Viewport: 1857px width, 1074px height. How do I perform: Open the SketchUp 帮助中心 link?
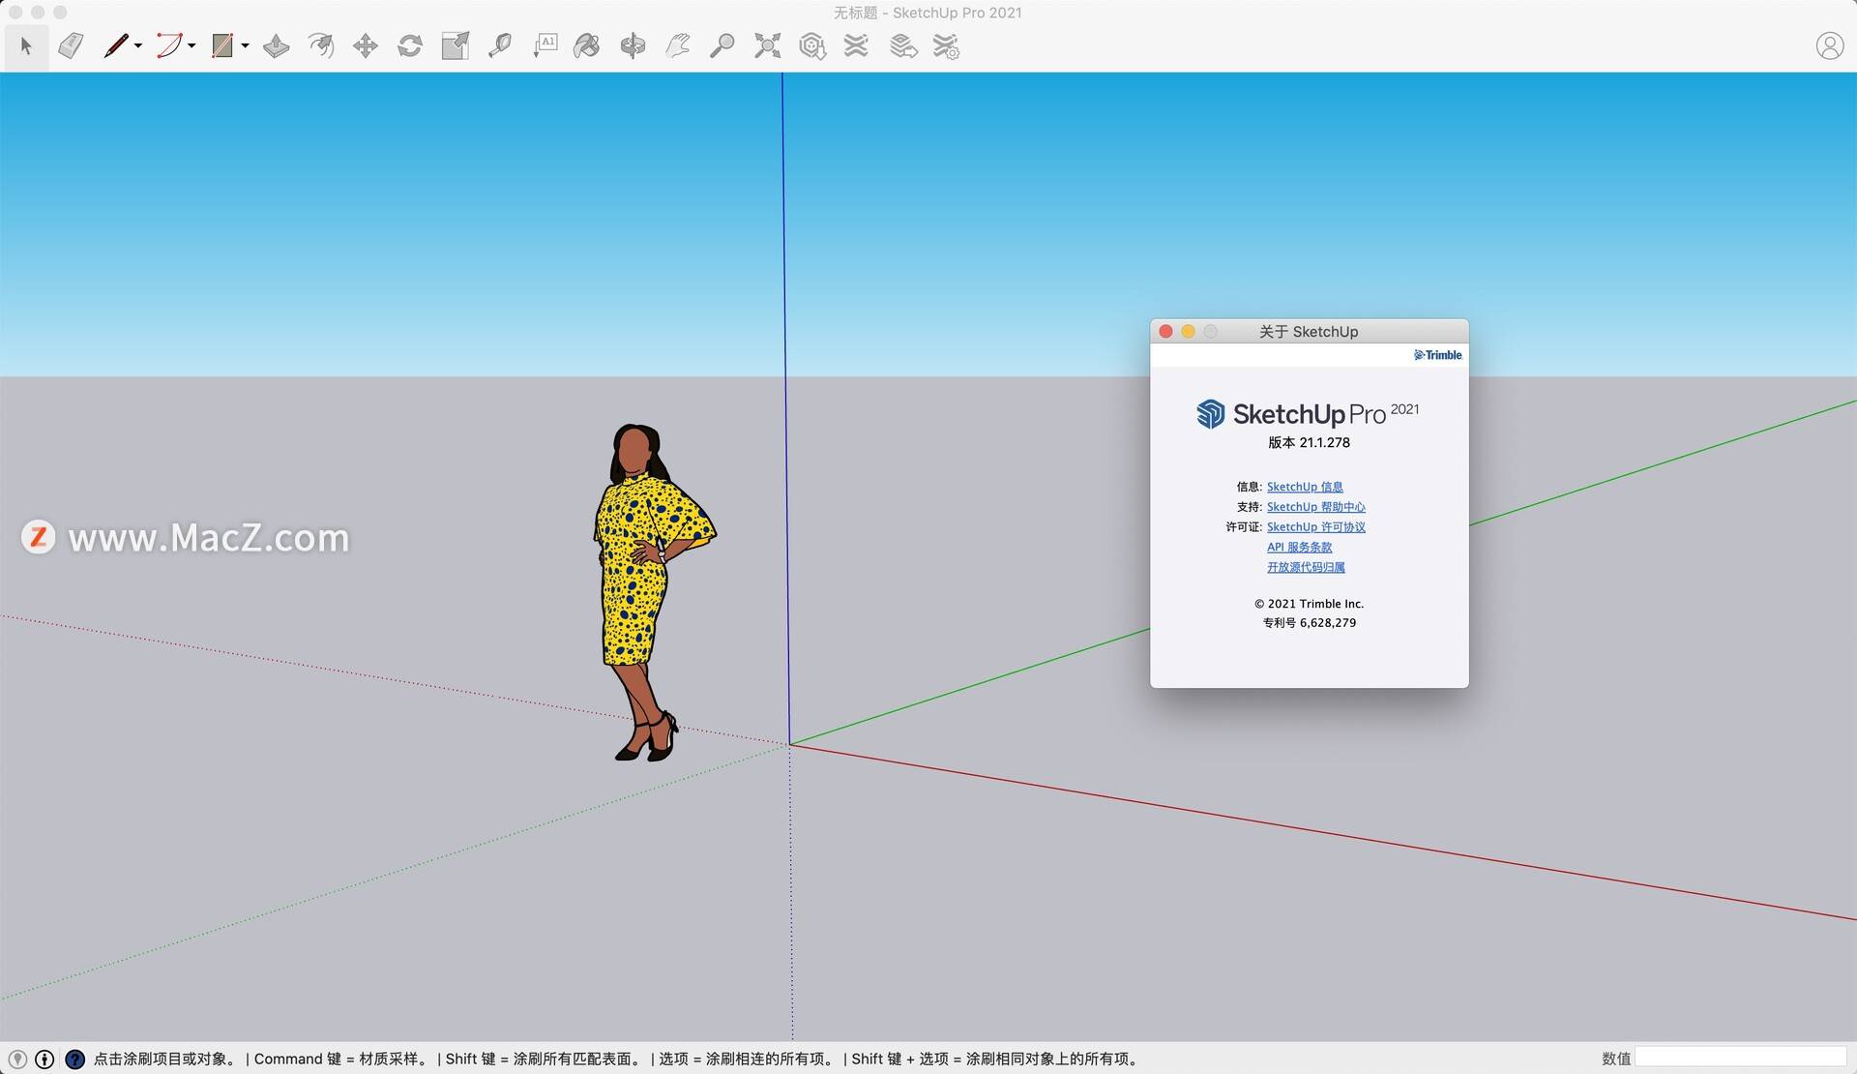[x=1315, y=507]
